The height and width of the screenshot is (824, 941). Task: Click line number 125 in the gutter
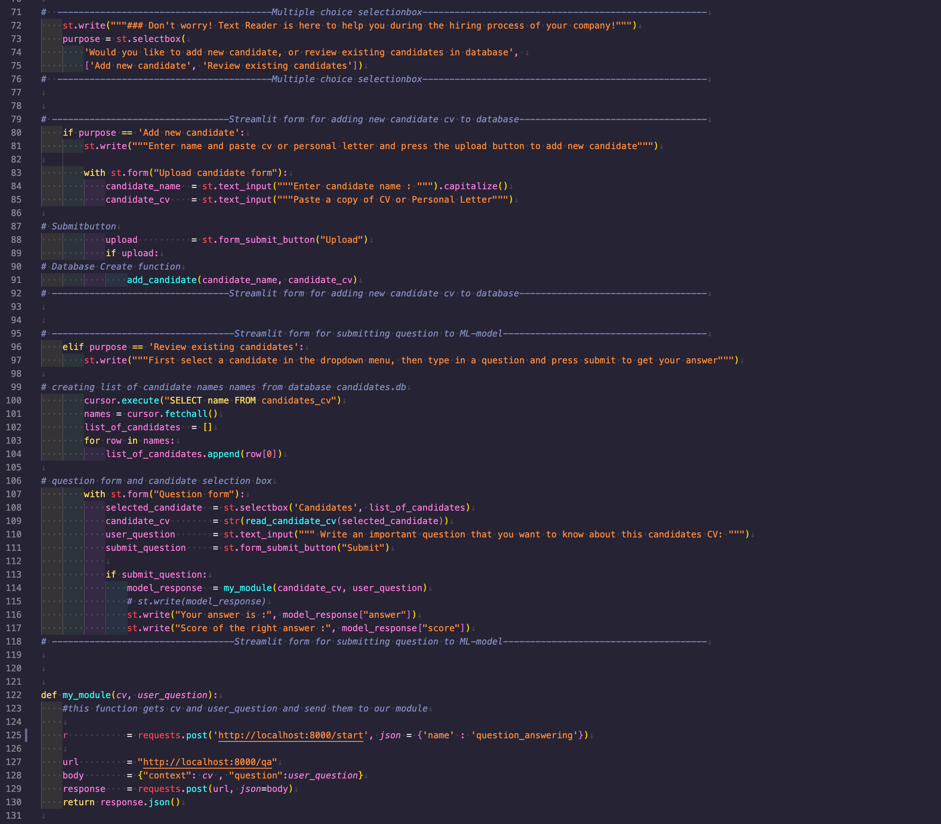point(14,735)
